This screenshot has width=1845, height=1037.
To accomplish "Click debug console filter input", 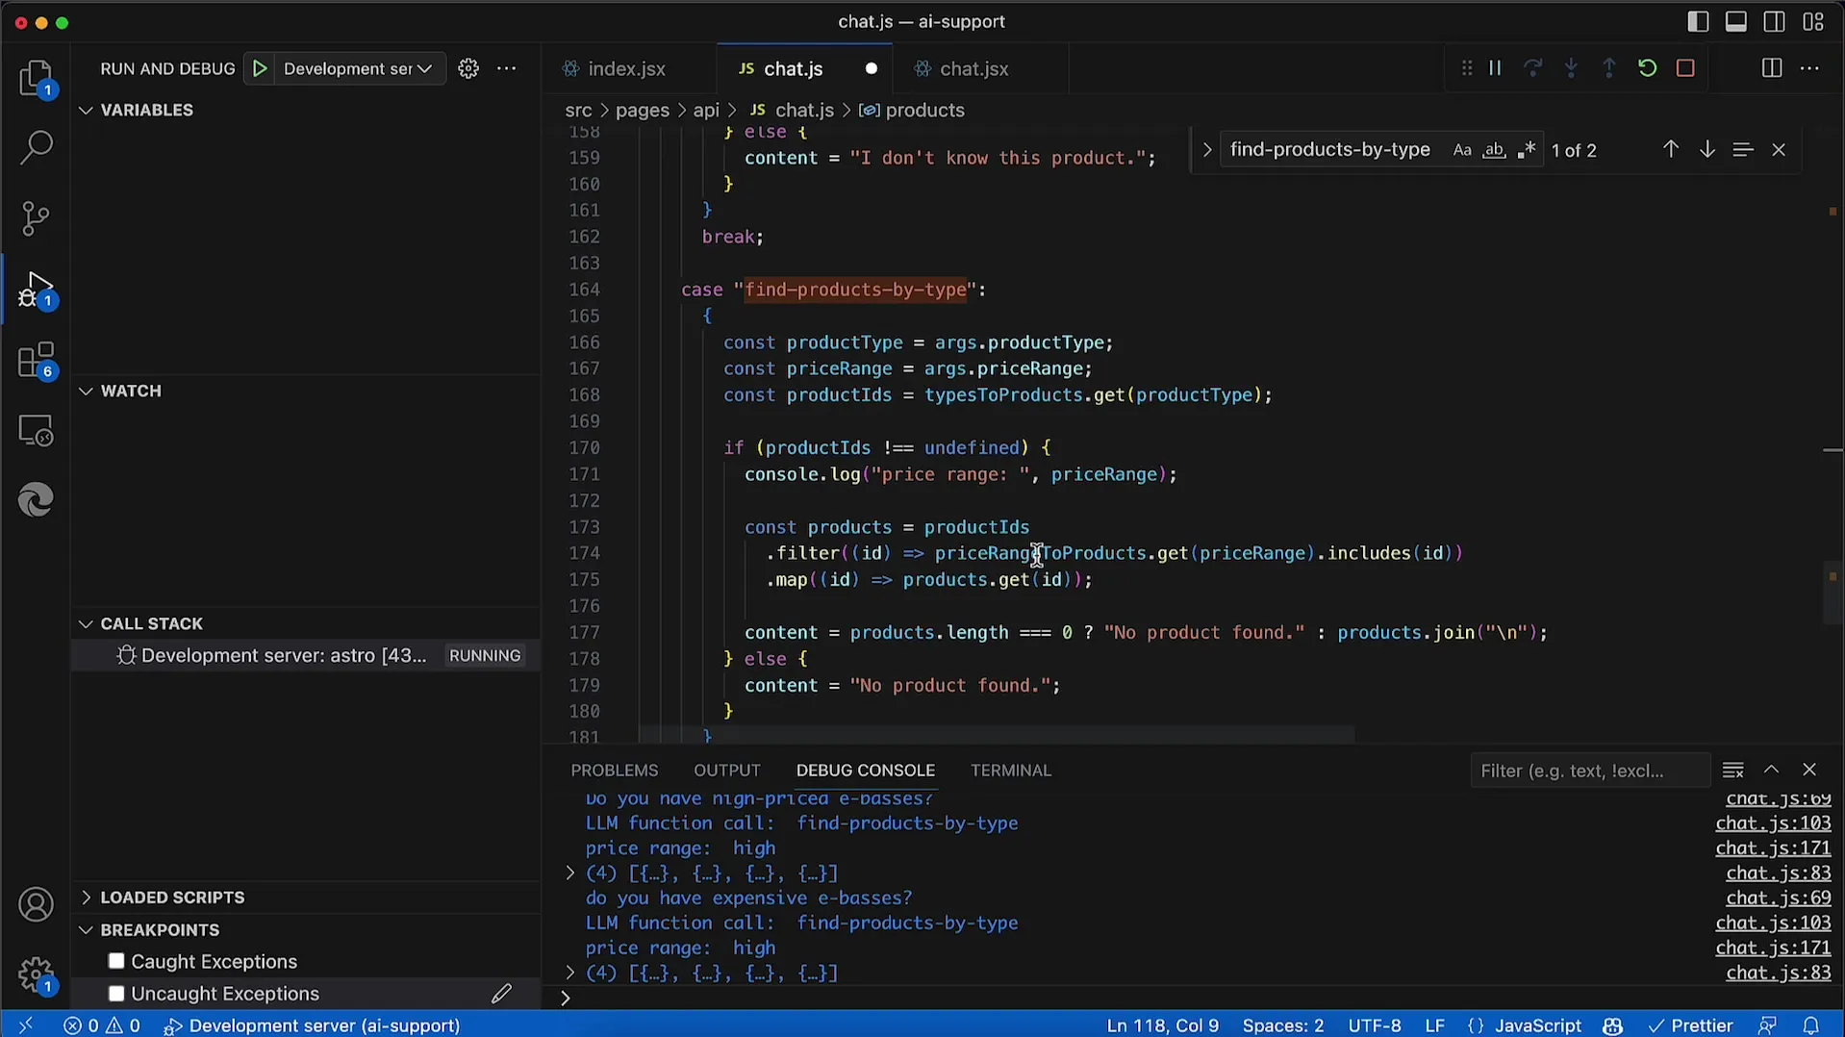I will (x=1589, y=771).
